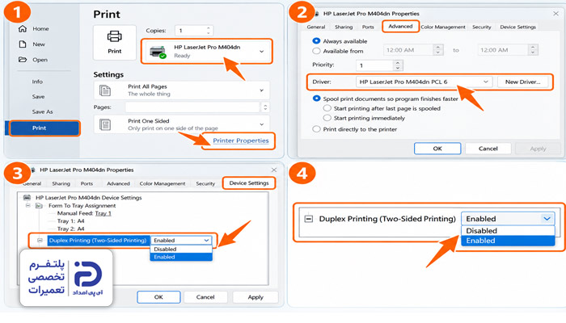Click the Available to end time spinner
566x323 pixels.
click(x=533, y=50)
